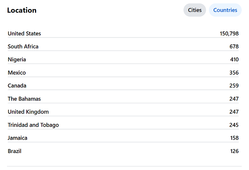Select the Countries tab
This screenshot has height=170, width=249.
(x=225, y=10)
